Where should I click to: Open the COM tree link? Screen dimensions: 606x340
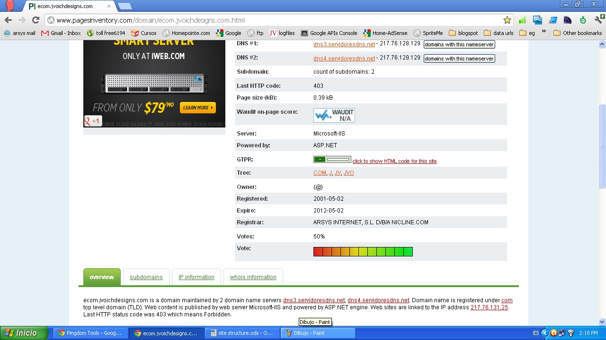[x=320, y=173]
